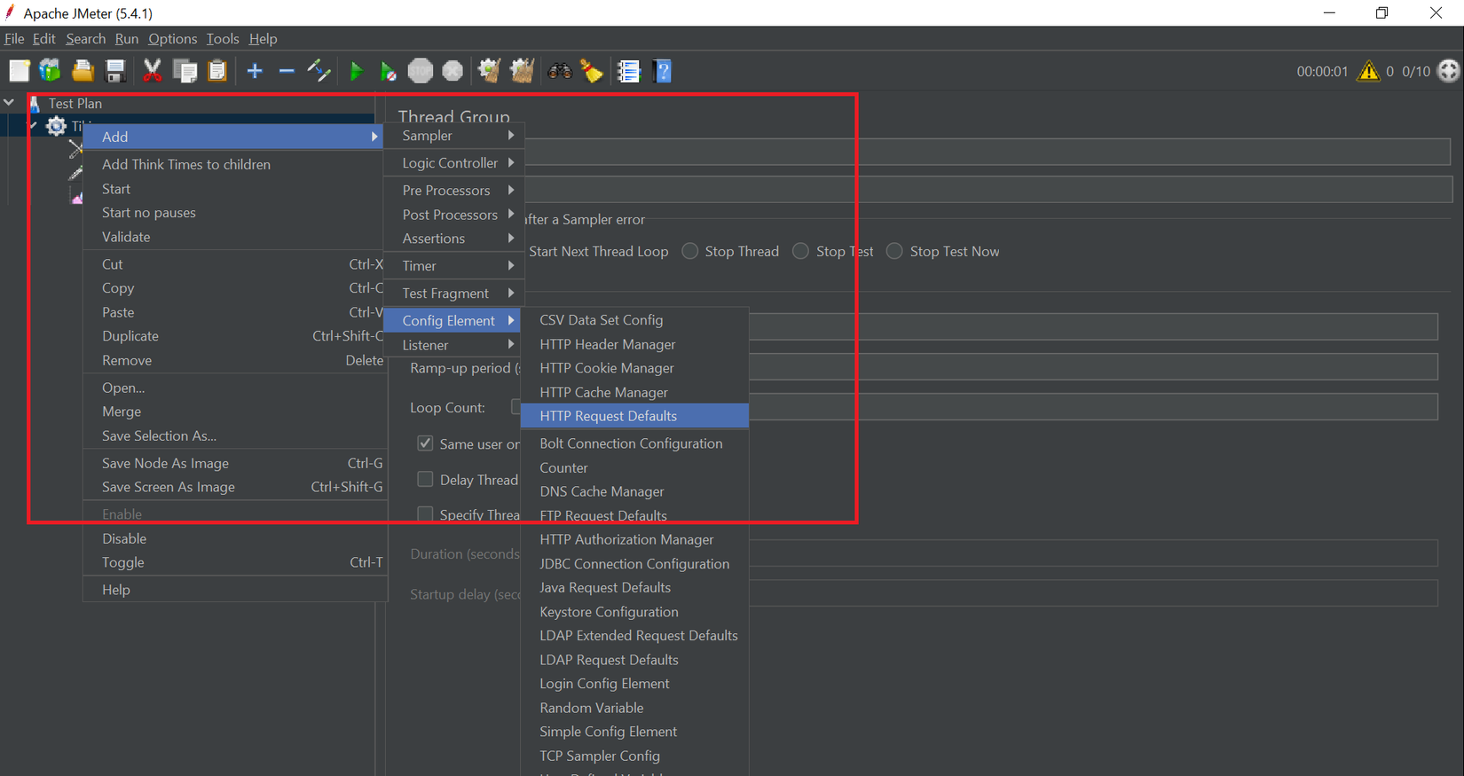Screen dimensions: 1464x776
Task: Choose Disable in the context menu
Action: click(235, 538)
